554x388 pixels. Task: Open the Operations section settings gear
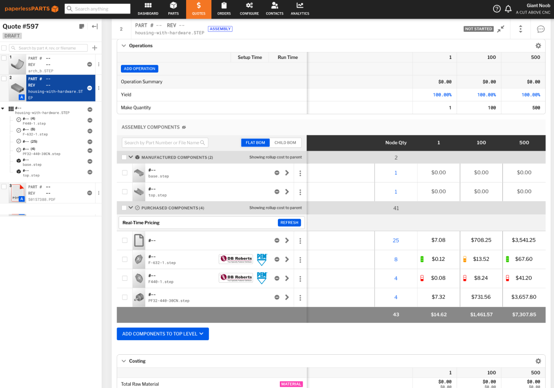538,45
